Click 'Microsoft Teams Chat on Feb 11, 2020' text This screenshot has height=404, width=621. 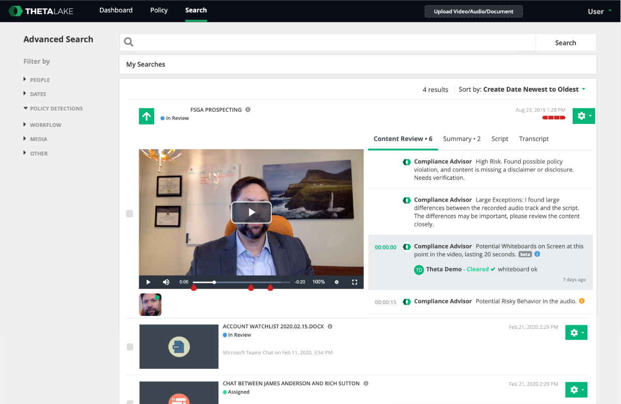coord(277,353)
